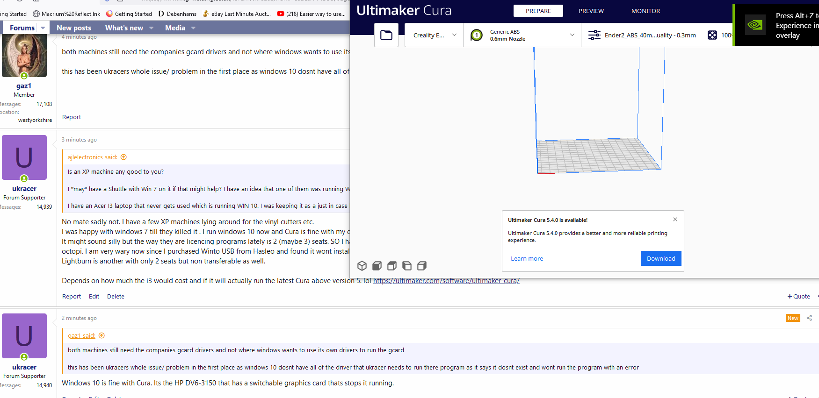Screen dimensions: 819x398
Task: Open the Learn more link
Action: click(x=527, y=258)
